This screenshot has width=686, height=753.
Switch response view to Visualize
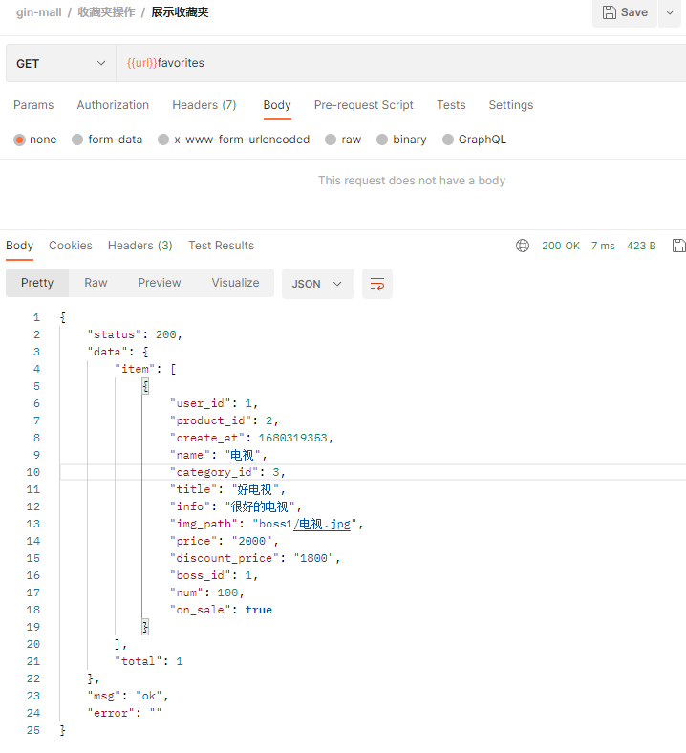click(235, 283)
